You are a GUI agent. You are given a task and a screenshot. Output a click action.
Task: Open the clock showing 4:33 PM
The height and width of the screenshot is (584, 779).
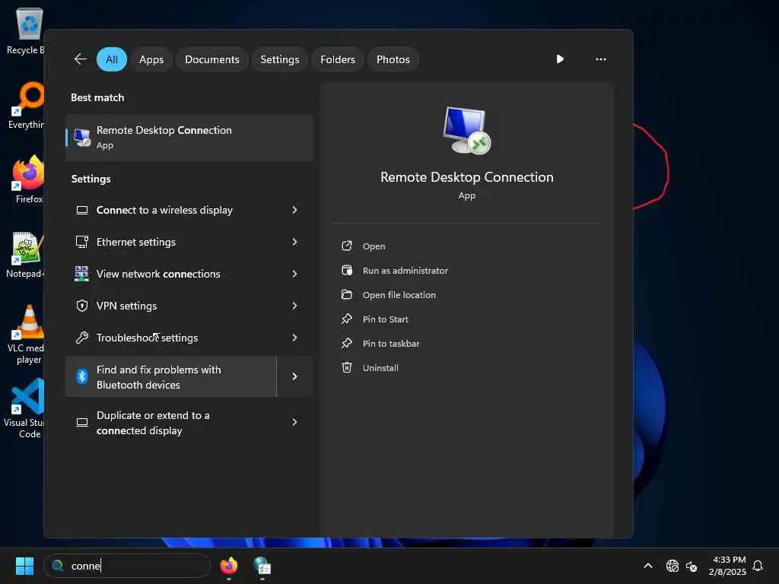pyautogui.click(x=727, y=566)
